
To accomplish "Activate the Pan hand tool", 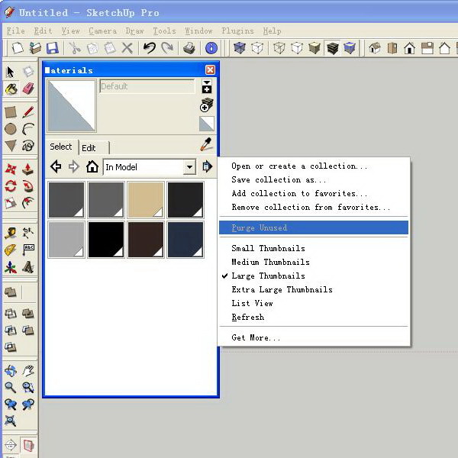I will tap(28, 371).
